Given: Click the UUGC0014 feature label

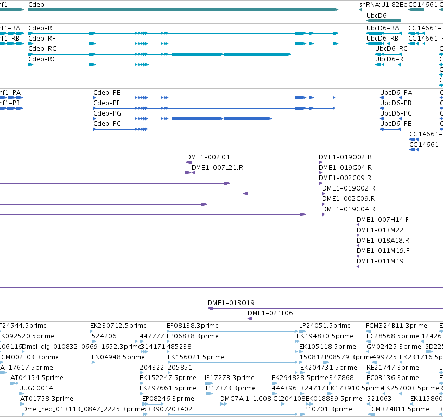Looking at the screenshot, I should [x=36, y=388].
